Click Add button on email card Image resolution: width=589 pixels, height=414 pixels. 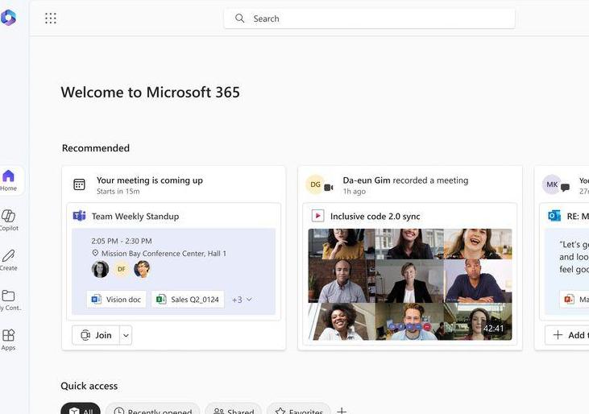click(567, 335)
